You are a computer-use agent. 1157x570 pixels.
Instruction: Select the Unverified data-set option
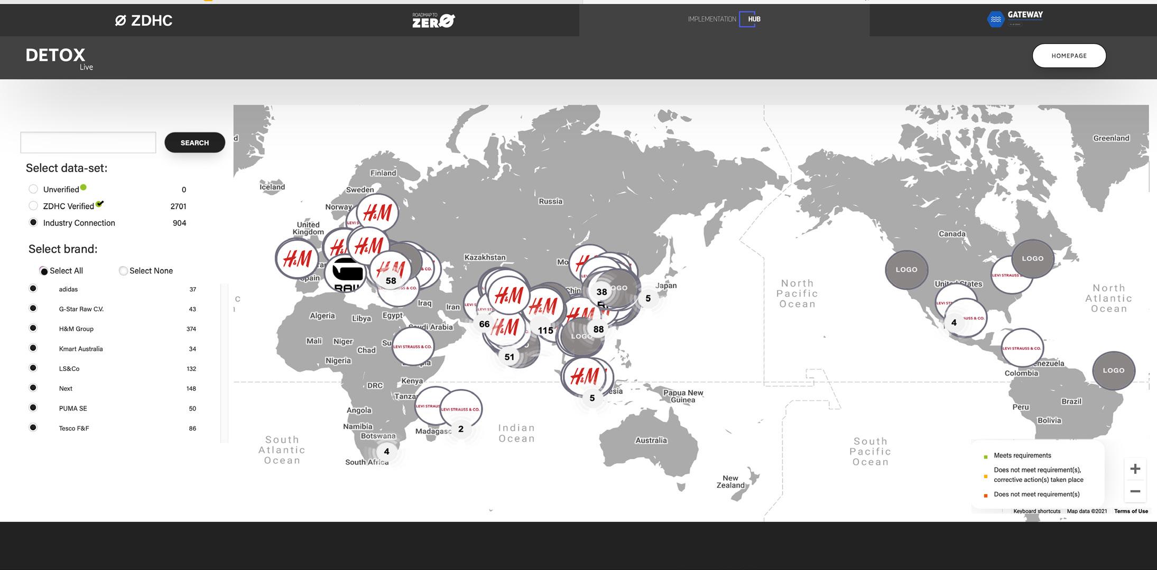point(33,189)
